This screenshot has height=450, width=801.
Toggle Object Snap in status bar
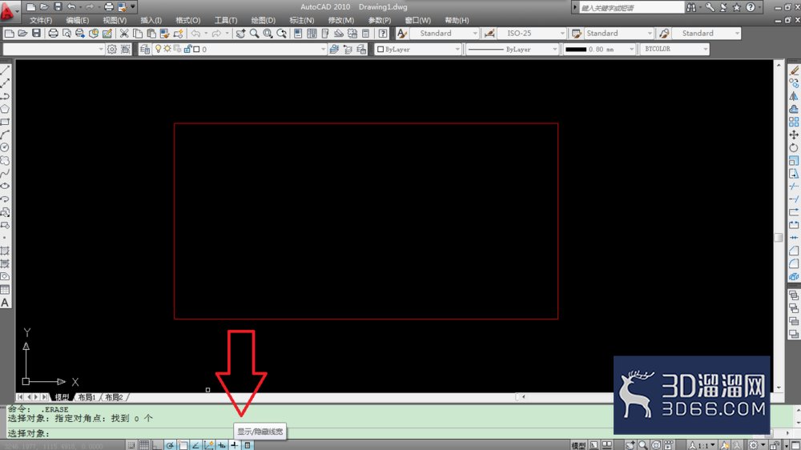183,445
